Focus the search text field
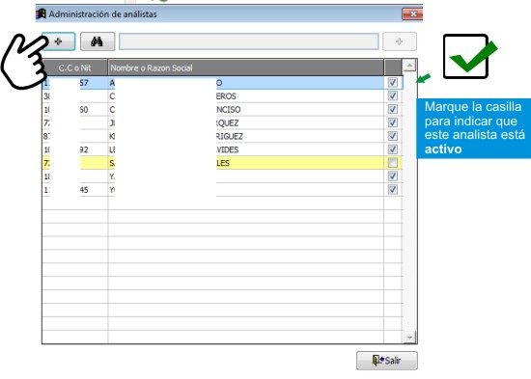The height and width of the screenshot is (379, 531). 248,41
